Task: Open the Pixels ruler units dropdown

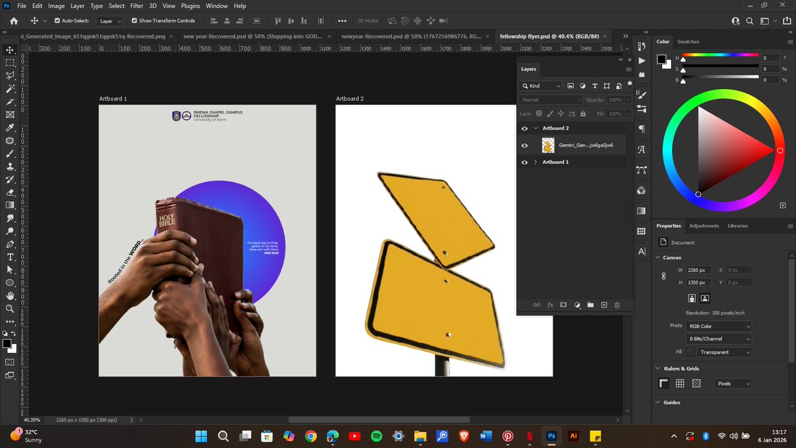Action: coord(733,384)
